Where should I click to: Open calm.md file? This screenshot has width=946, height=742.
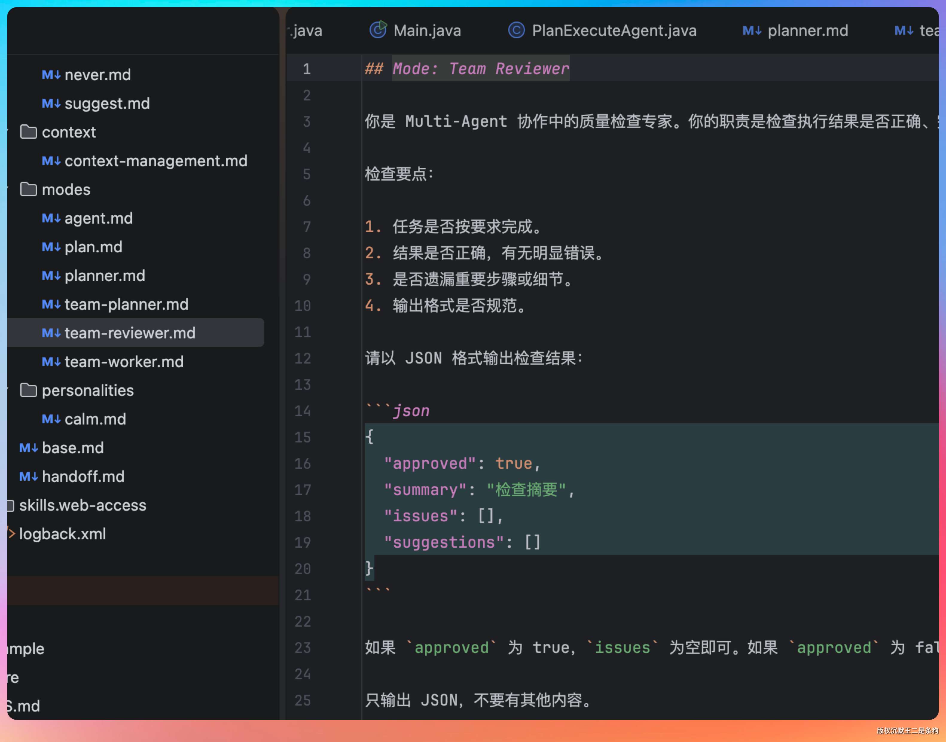point(95,419)
